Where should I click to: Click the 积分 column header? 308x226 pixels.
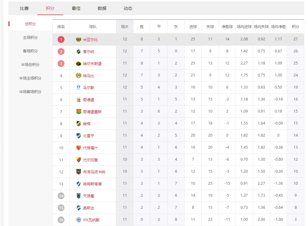tap(295, 27)
